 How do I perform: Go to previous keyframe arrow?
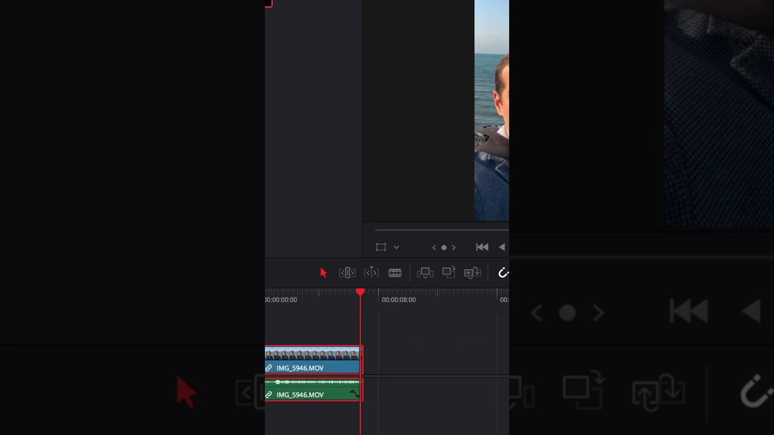(434, 247)
